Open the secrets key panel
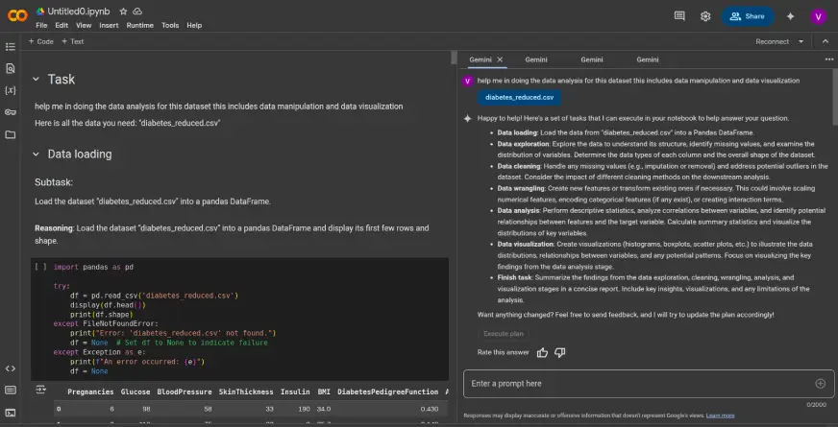 pos(11,112)
